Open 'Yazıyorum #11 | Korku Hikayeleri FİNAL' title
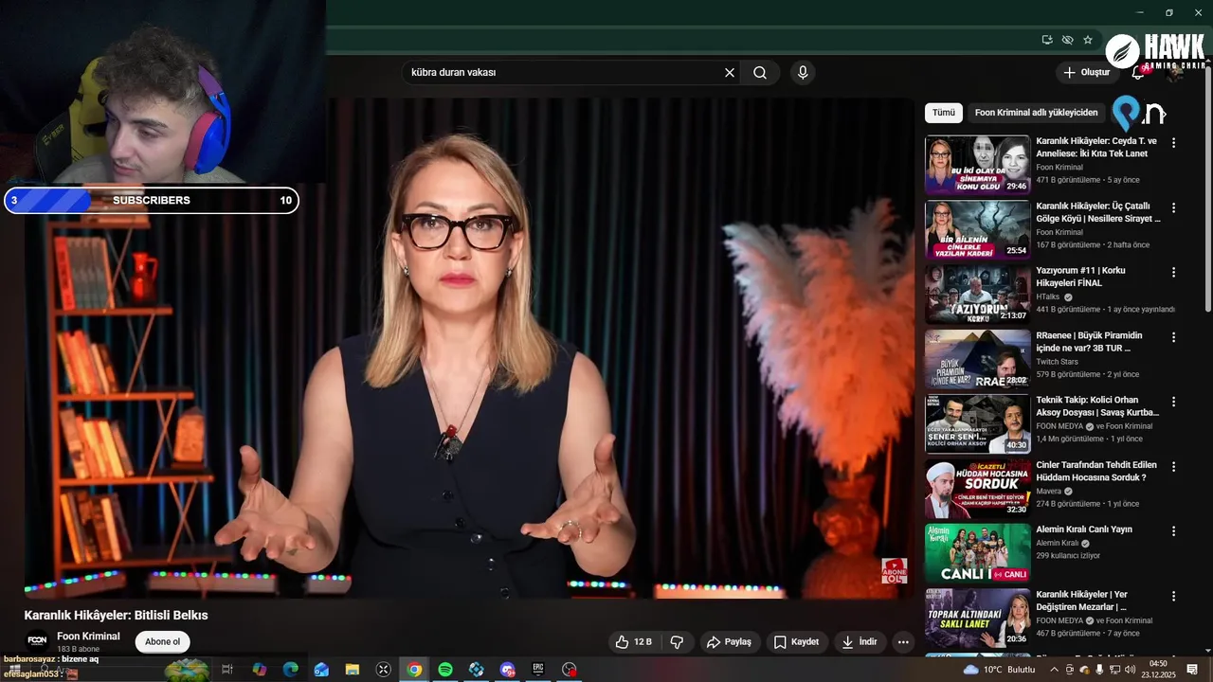 pyautogui.click(x=1080, y=277)
